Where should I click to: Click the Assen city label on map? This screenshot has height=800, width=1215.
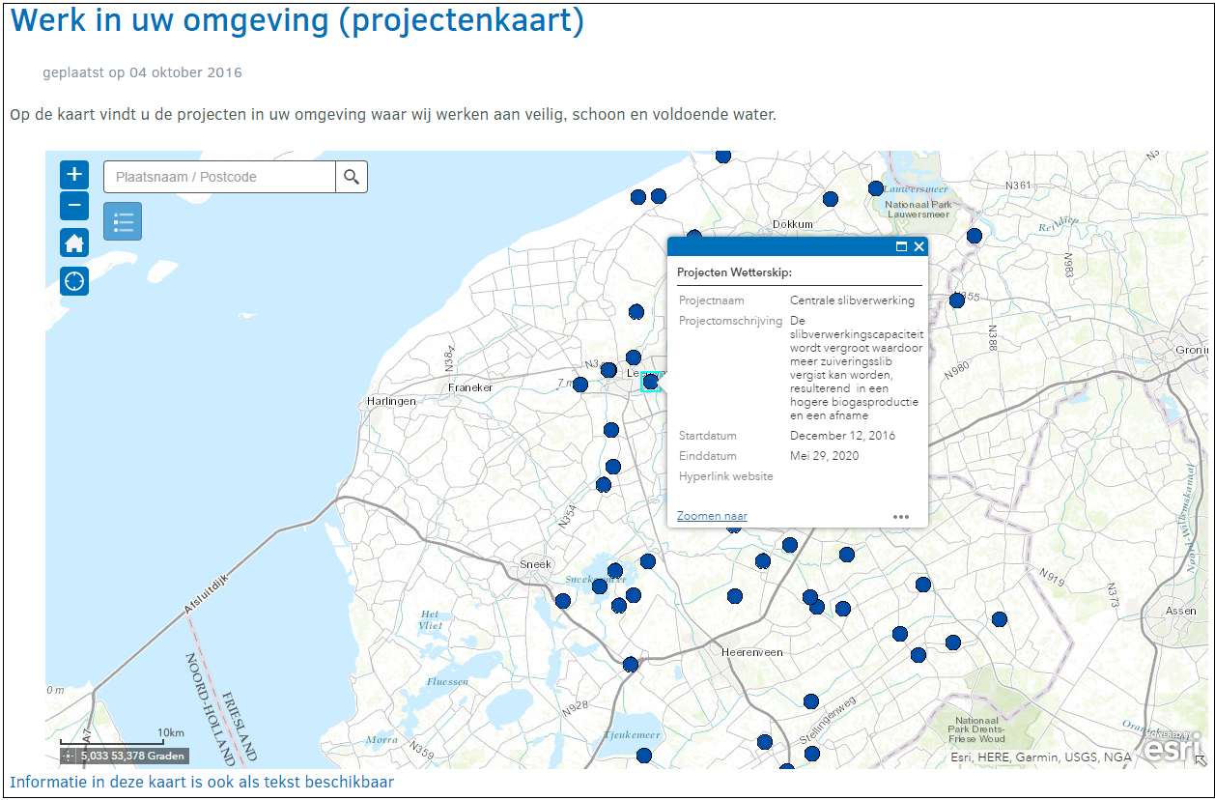(1180, 611)
